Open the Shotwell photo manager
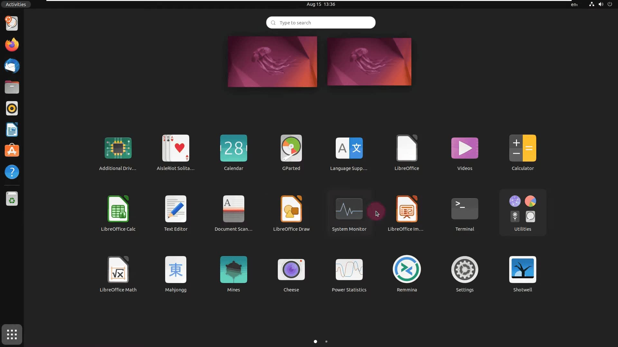The width and height of the screenshot is (618, 347). tap(522, 270)
